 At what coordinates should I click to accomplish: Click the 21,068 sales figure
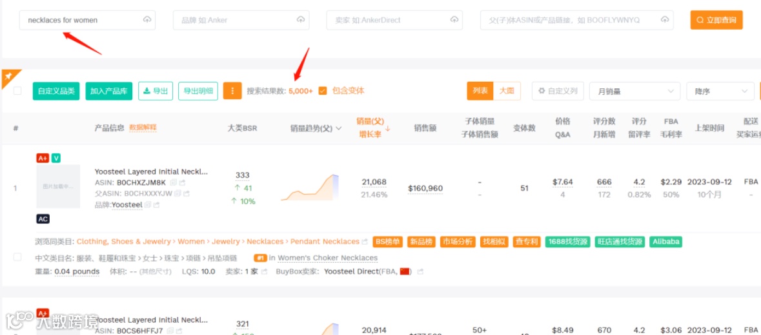(374, 182)
